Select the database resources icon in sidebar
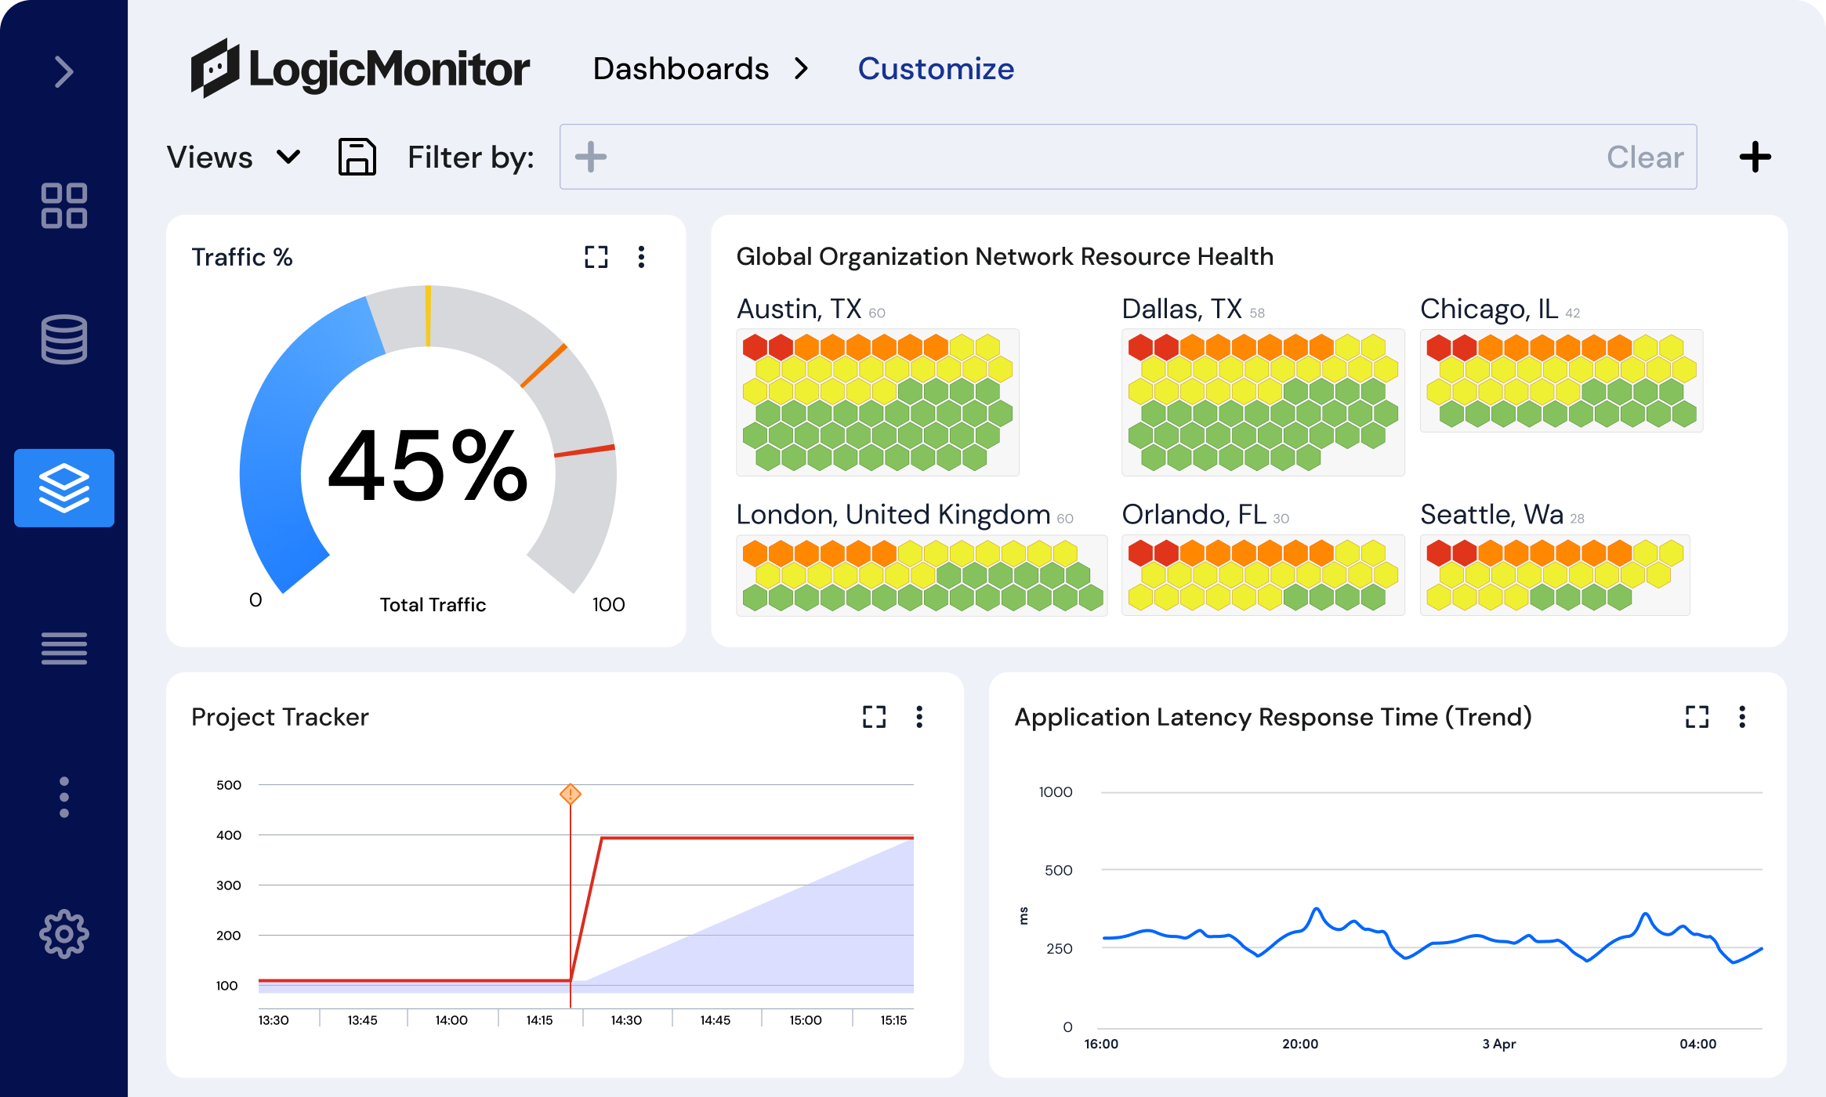The image size is (1826, 1097). pos(63,339)
